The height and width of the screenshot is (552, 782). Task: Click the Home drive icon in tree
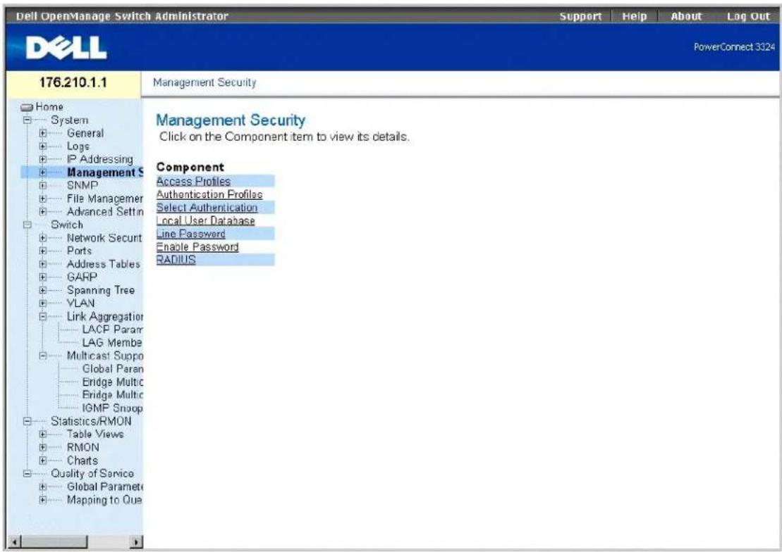click(x=27, y=107)
